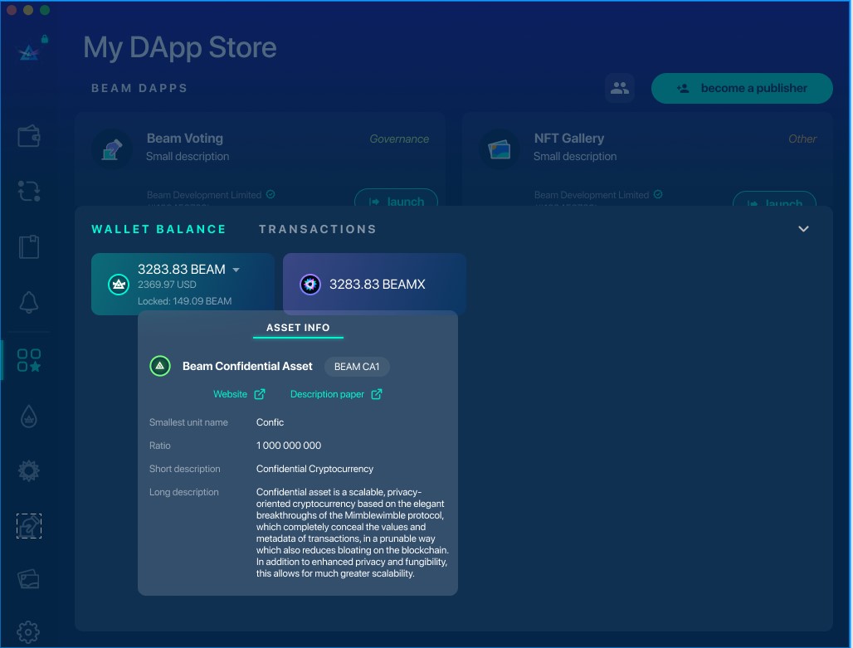Select the ASSET INFO tab

[x=298, y=327]
